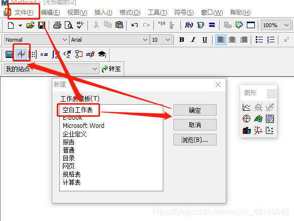The width and height of the screenshot is (294, 221).
Task: Click the Insert Unit icon
Action: (201, 25)
